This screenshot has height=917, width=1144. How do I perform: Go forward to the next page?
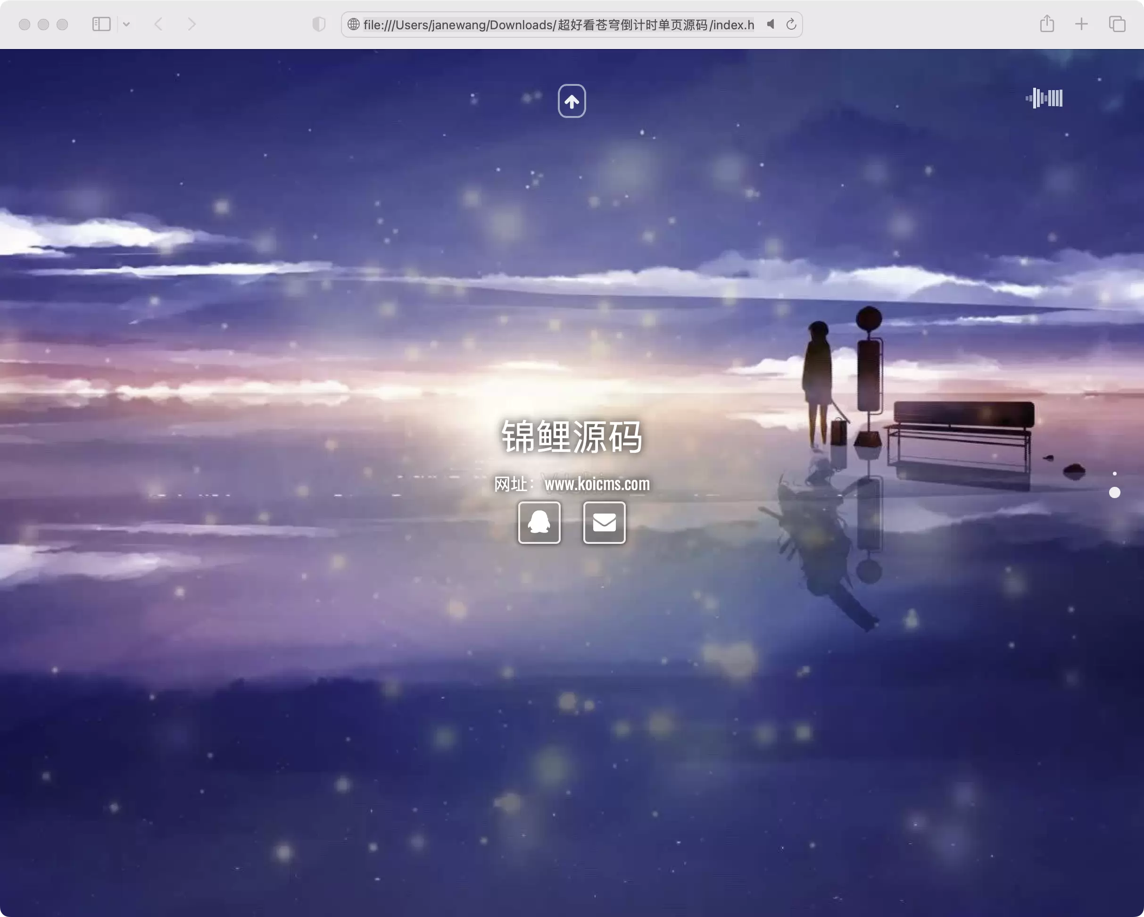click(x=191, y=25)
